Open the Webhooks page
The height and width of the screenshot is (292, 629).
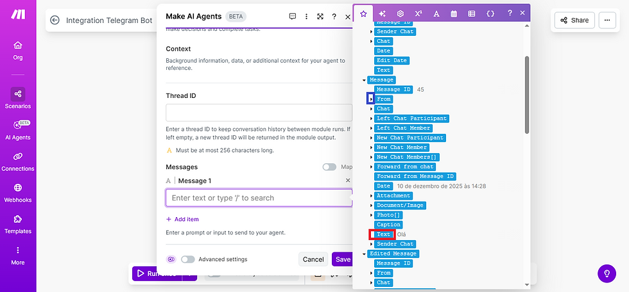coord(18,193)
